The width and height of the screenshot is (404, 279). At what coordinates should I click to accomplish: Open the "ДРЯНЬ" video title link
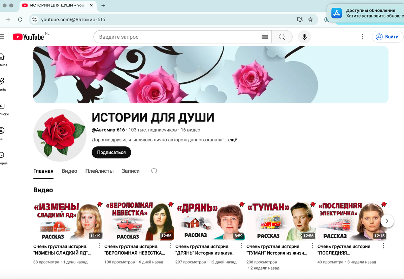click(205, 250)
